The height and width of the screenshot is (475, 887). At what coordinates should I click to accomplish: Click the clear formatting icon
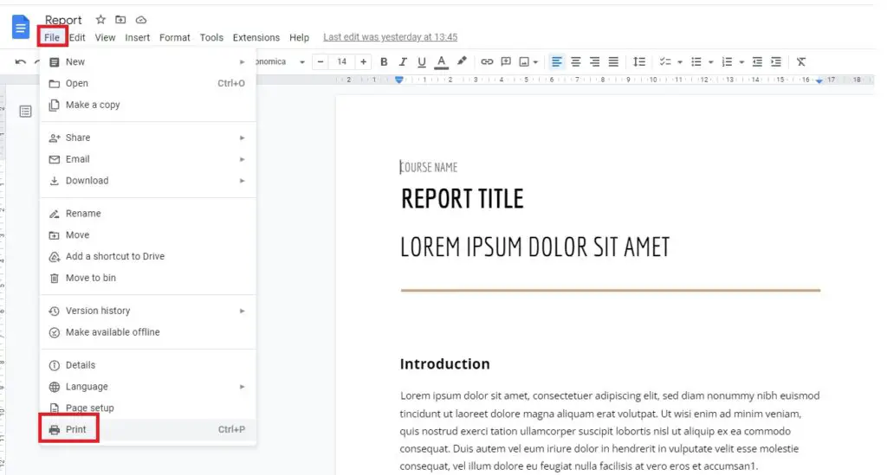(801, 61)
